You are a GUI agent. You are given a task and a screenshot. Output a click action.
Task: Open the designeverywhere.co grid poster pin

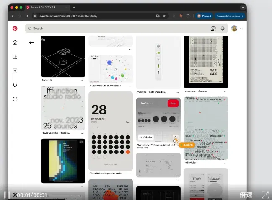pyautogui.click(x=206, y=62)
